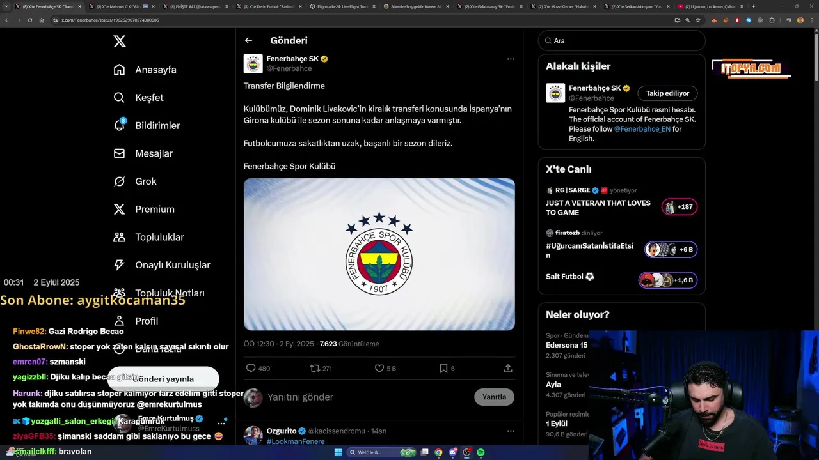
Task: Open OBS Studio from the taskbar
Action: point(467,452)
